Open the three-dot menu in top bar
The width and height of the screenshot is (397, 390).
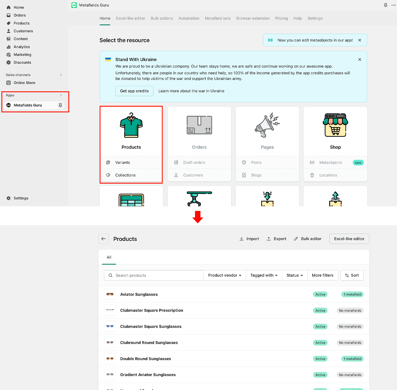click(393, 5)
